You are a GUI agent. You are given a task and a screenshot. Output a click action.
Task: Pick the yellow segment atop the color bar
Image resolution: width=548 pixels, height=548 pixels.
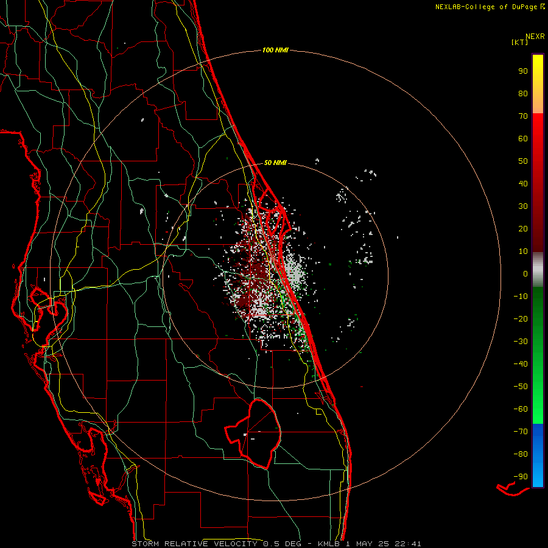click(x=538, y=84)
